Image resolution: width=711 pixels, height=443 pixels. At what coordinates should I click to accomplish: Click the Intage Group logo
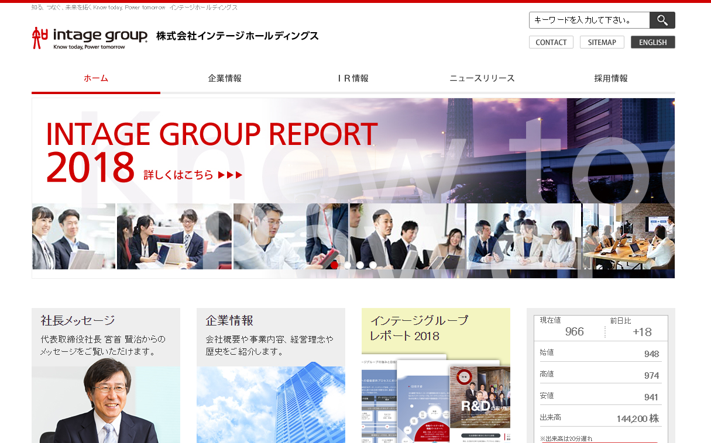click(x=90, y=38)
